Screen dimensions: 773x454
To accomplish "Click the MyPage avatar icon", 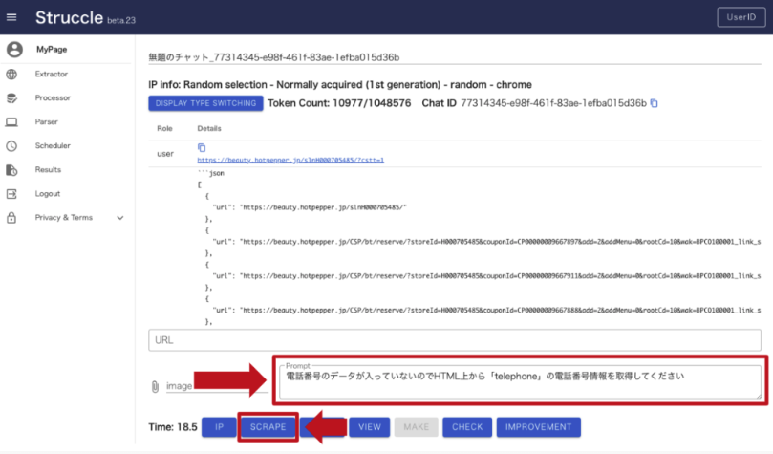I will (x=14, y=50).
